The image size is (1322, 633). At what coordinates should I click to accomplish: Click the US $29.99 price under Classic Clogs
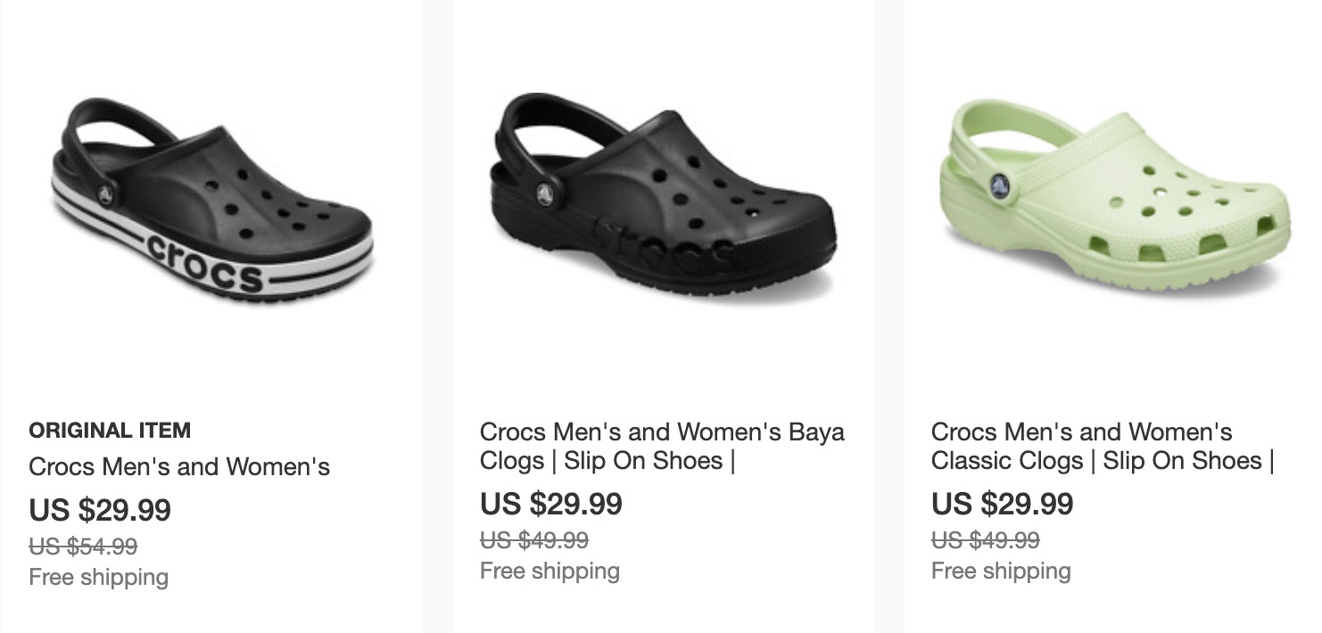tap(1003, 504)
